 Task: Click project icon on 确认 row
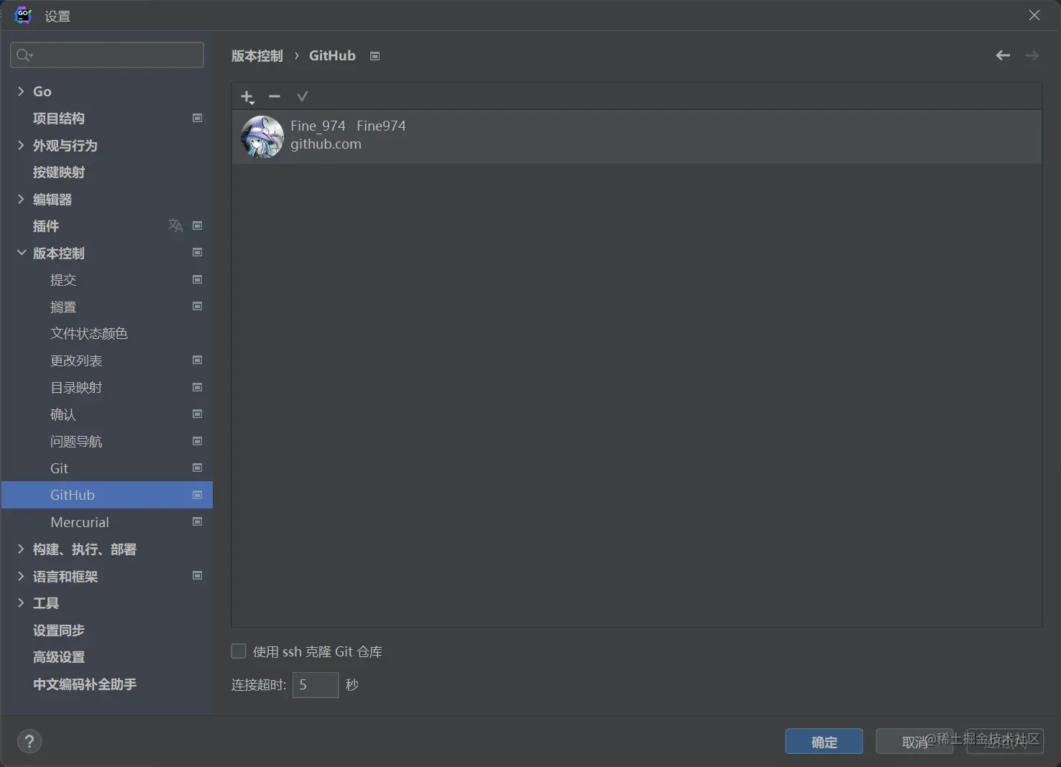click(x=198, y=414)
